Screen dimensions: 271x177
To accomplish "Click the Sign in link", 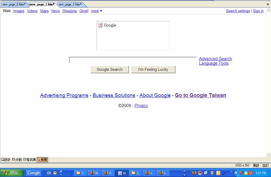I will [258, 11].
